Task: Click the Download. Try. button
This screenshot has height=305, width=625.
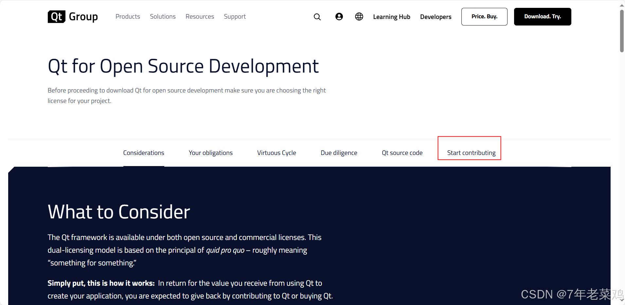Action: click(543, 17)
